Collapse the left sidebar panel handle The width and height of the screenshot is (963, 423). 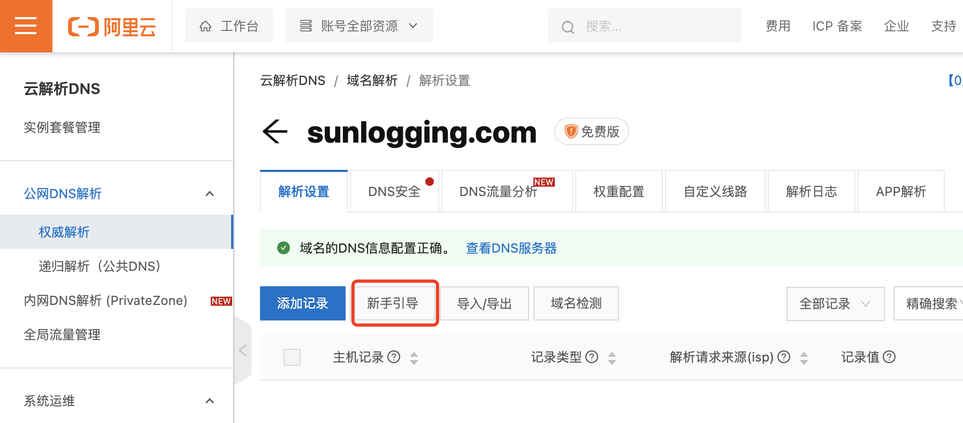pyautogui.click(x=242, y=350)
